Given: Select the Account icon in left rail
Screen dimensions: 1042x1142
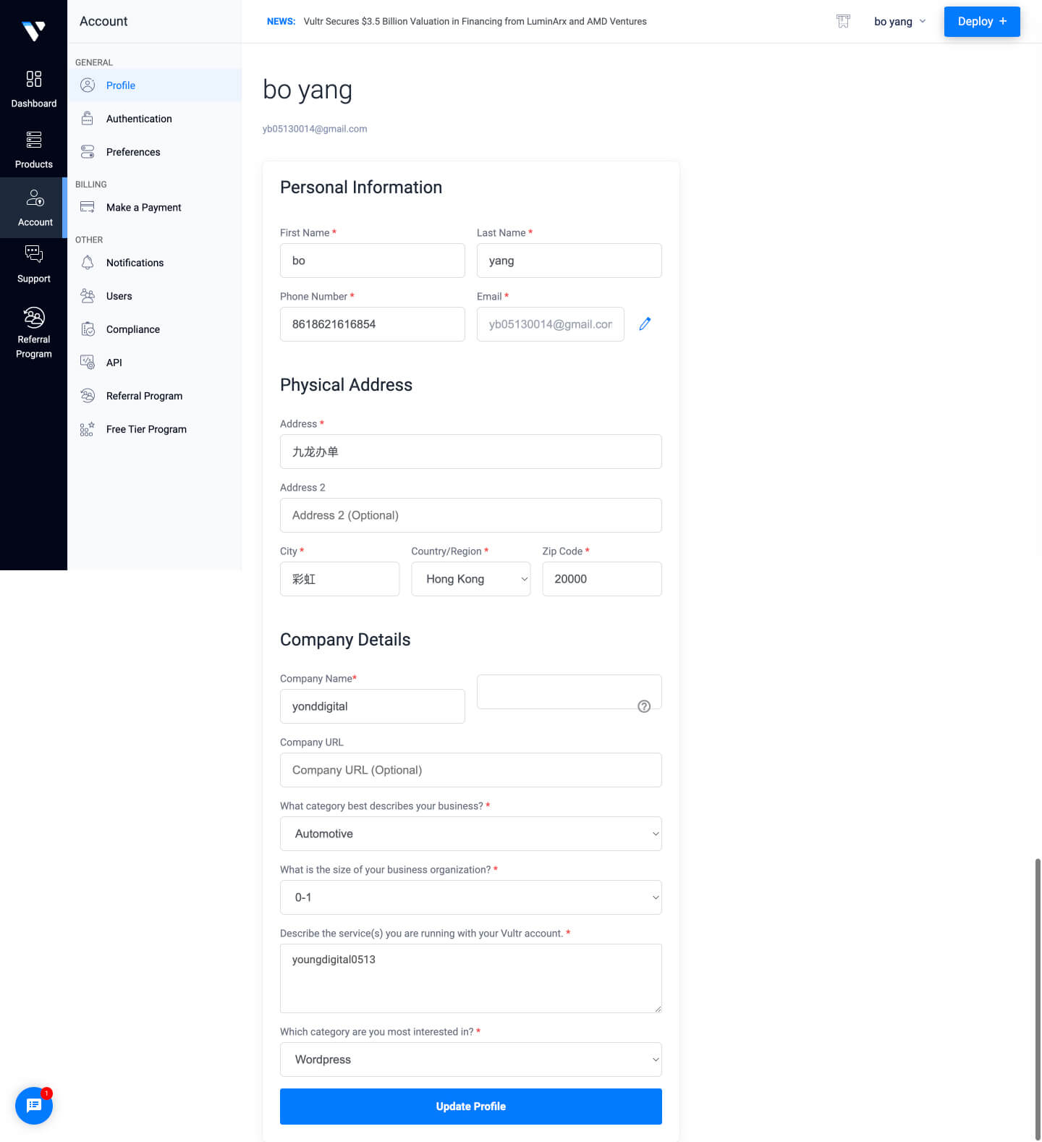Looking at the screenshot, I should coord(35,198).
